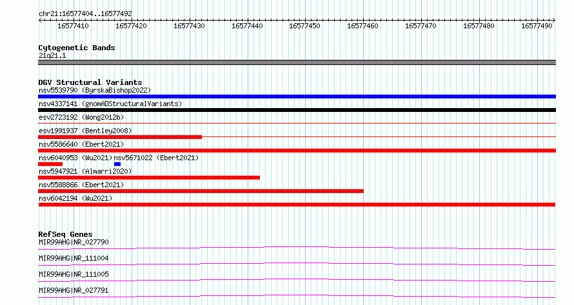Click ruler position 16577460
Viewport: 574px width, 305px height.
(x=362, y=26)
